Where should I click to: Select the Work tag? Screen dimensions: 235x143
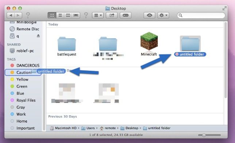18,114
